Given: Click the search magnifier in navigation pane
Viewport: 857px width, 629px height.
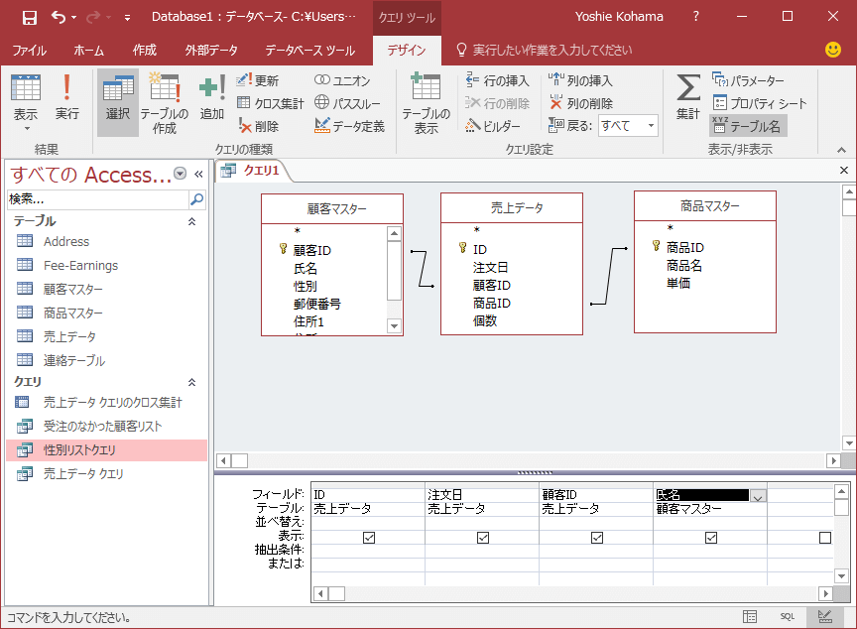Looking at the screenshot, I should 196,199.
